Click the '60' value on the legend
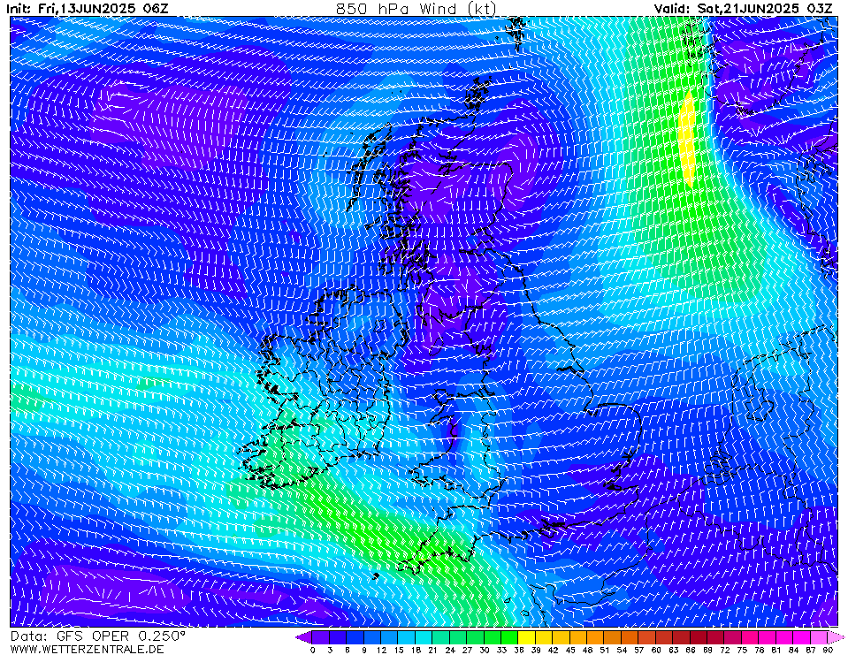848x655 pixels. pos(656,650)
